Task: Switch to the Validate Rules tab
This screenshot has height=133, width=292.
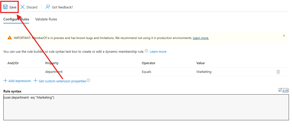Action: coord(46,19)
